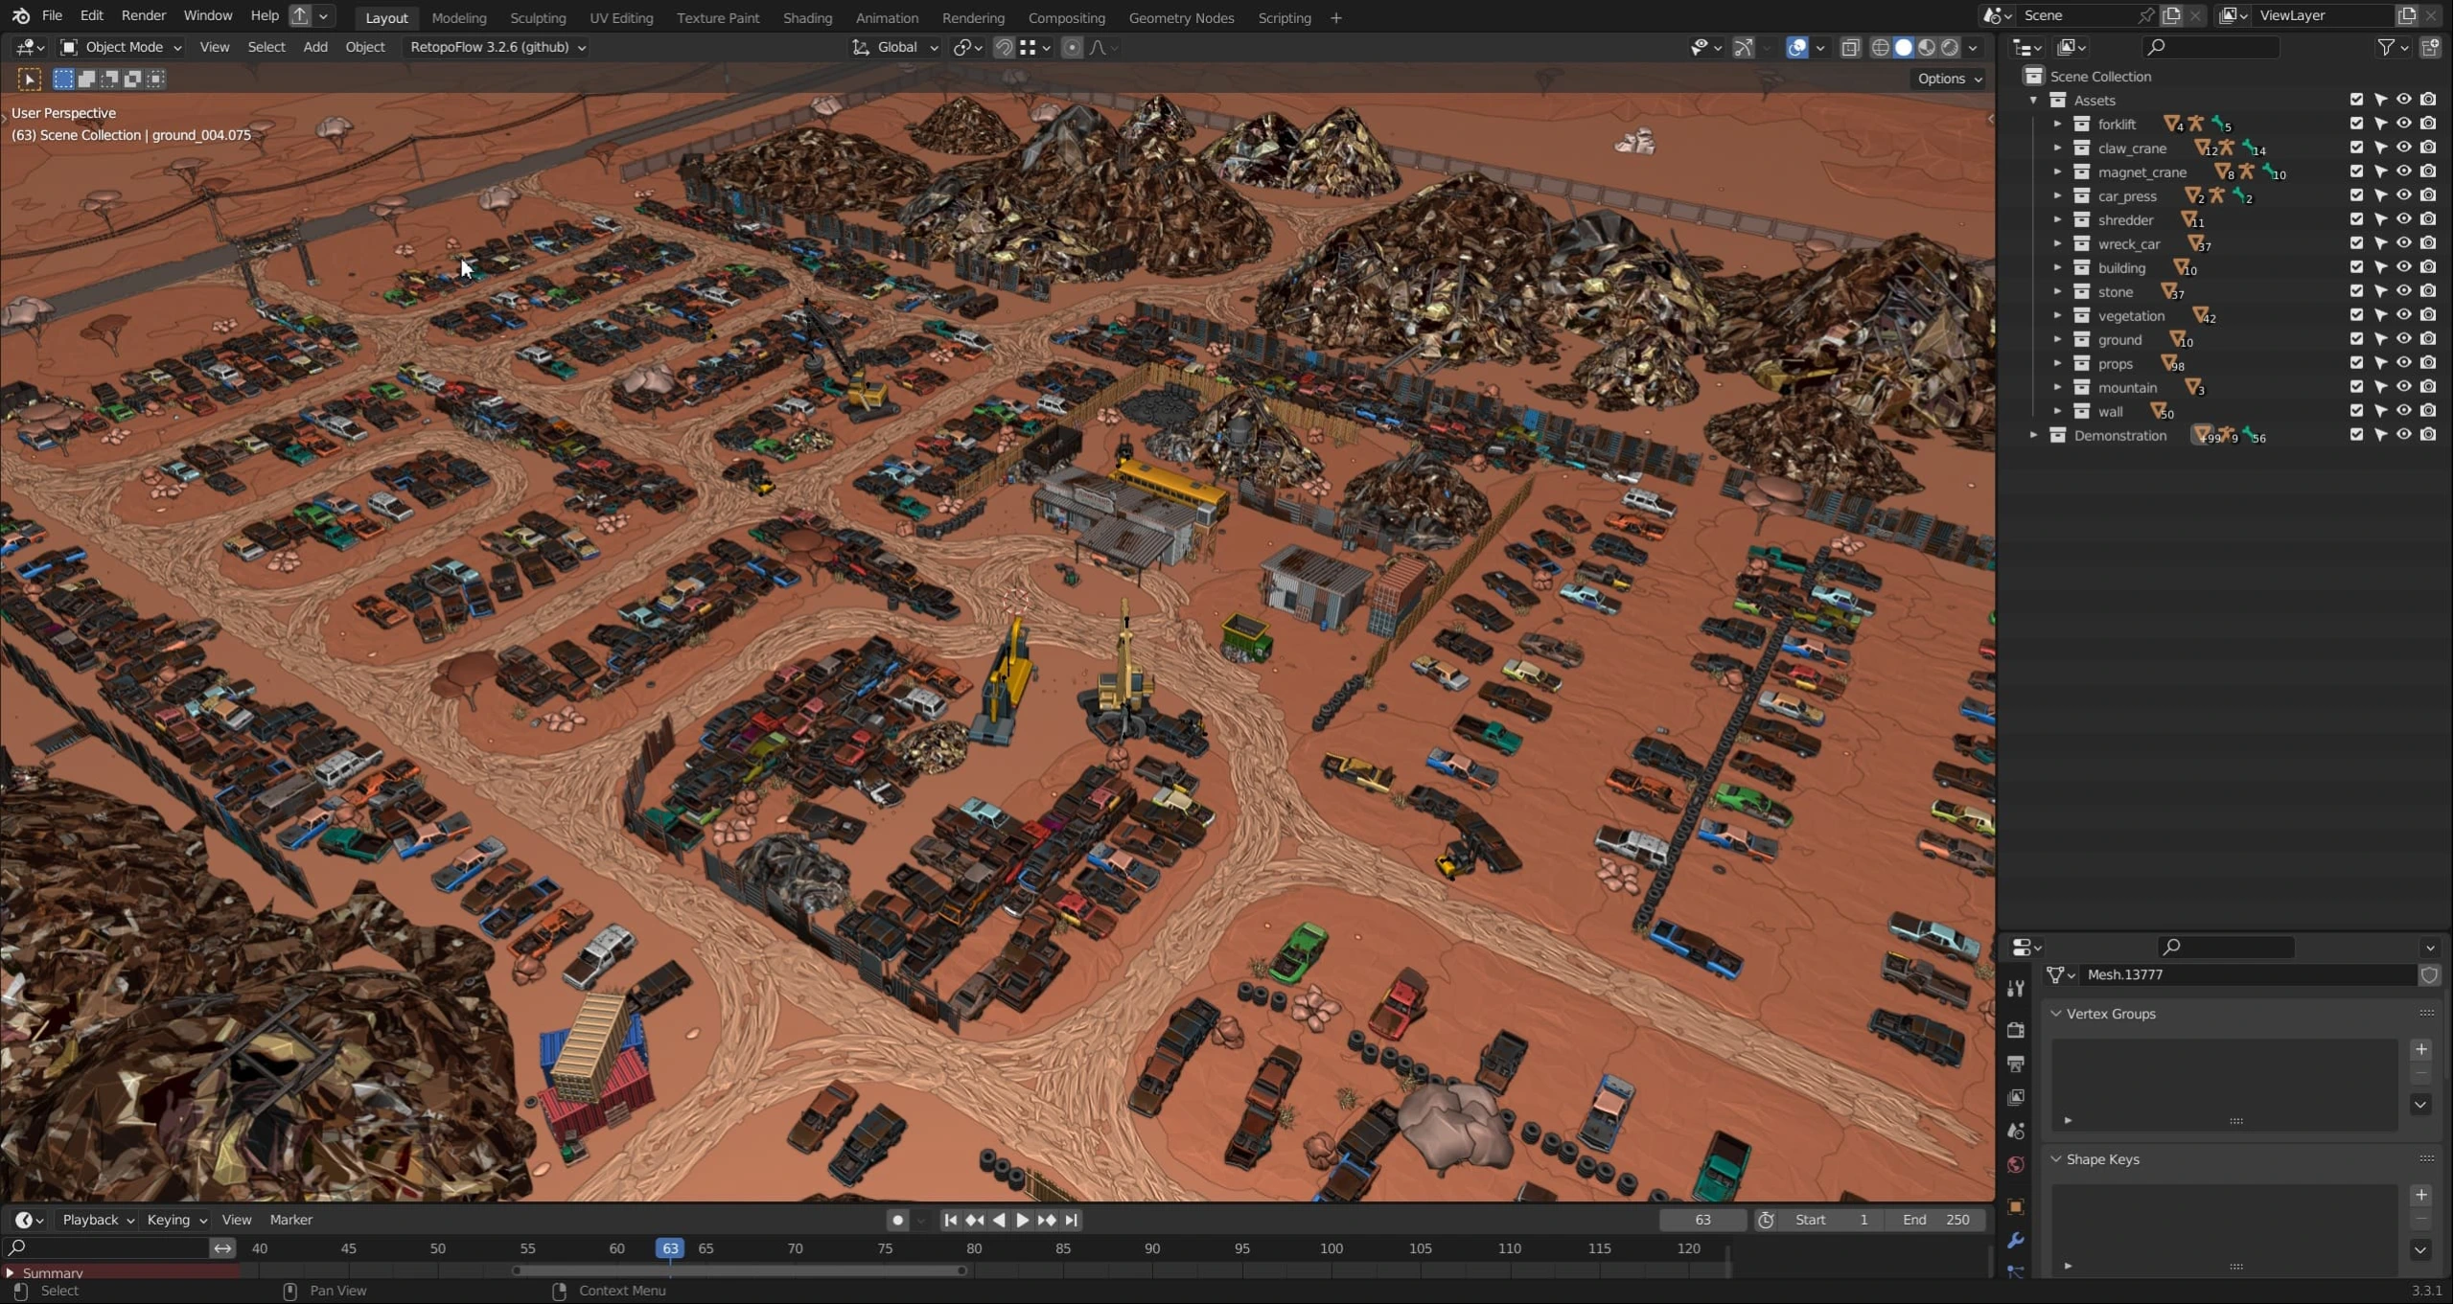Expand the Demonstration collection

click(2033, 435)
